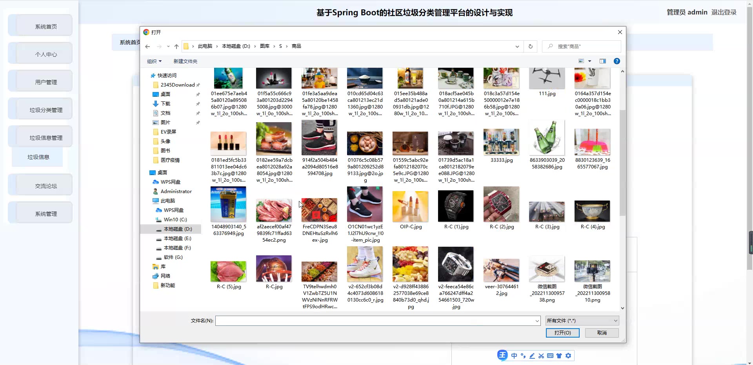The height and width of the screenshot is (365, 753).
Task: Select 本地磁盘 (E:) drive
Action: pos(177,239)
